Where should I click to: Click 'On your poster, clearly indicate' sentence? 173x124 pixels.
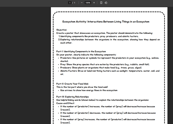[86, 55]
